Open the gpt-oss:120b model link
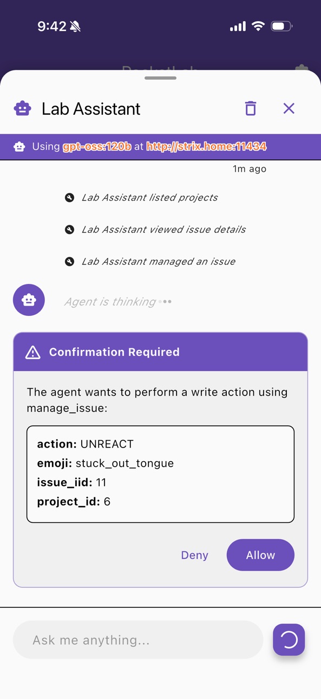 click(x=97, y=146)
